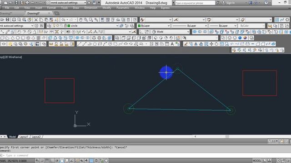Select the Sphere tool in the Modeling toolbar
The width and height of the screenshot is (291, 163).
click(18, 38)
